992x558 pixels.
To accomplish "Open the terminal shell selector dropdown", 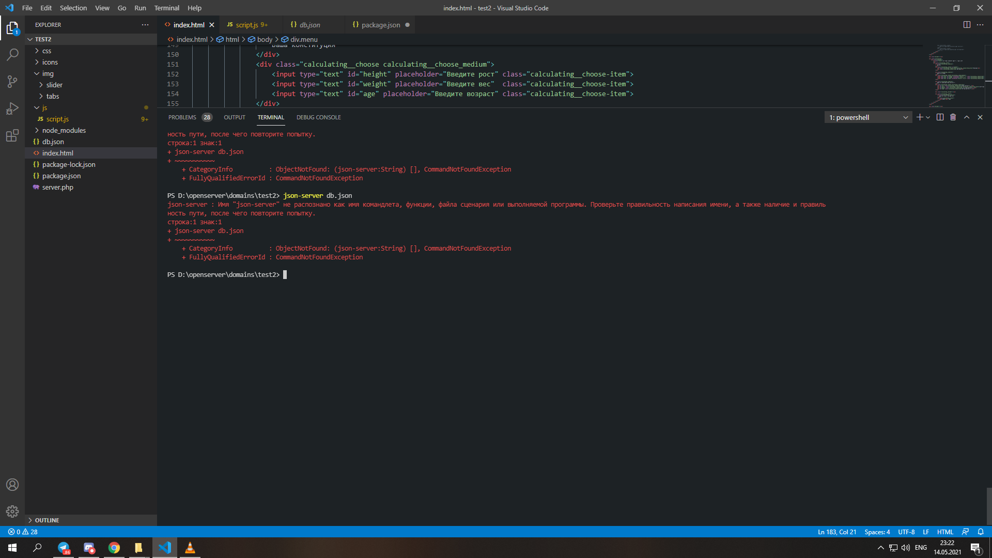I will tap(868, 117).
